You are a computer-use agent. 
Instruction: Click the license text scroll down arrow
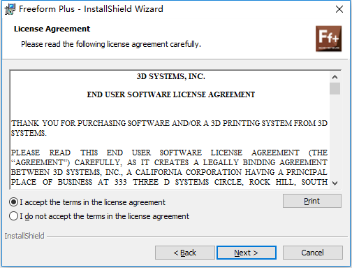click(335, 183)
